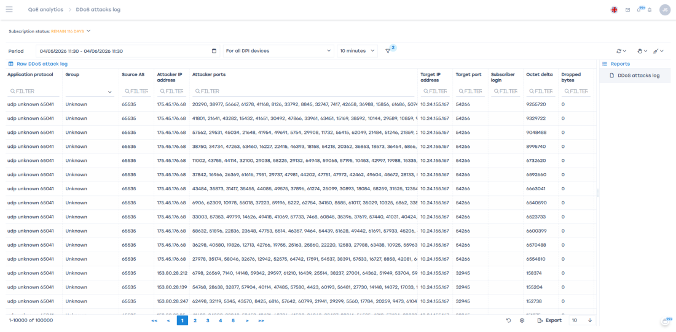Click the Reports panel heading
The width and height of the screenshot is (676, 332).
620,64
